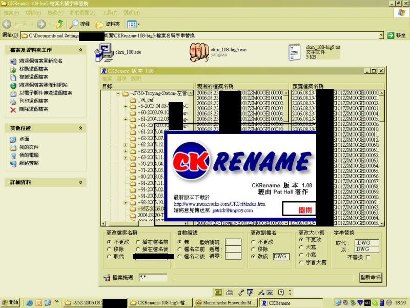Select 字首大寫 under 更改大小寫
Image resolution: width=410 pixels, height=308 pixels.
pyautogui.click(x=301, y=262)
